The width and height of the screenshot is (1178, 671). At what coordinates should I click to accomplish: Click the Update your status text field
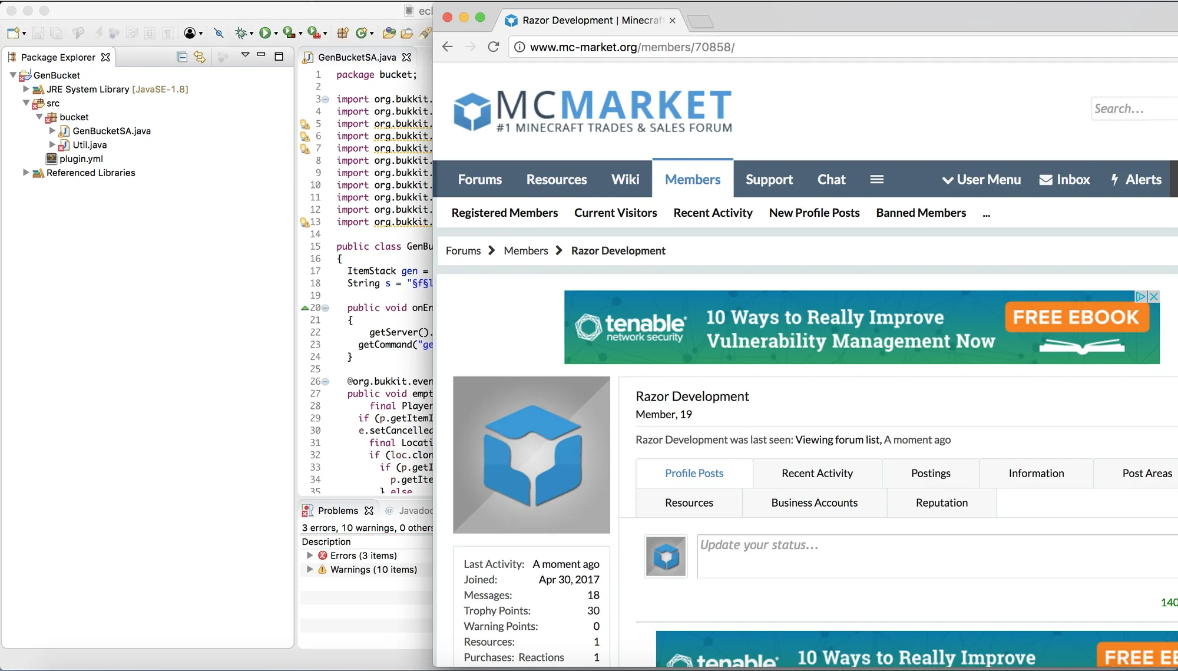click(937, 556)
